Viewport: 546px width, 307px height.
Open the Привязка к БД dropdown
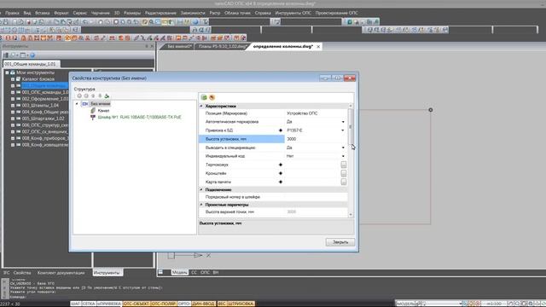click(343, 130)
